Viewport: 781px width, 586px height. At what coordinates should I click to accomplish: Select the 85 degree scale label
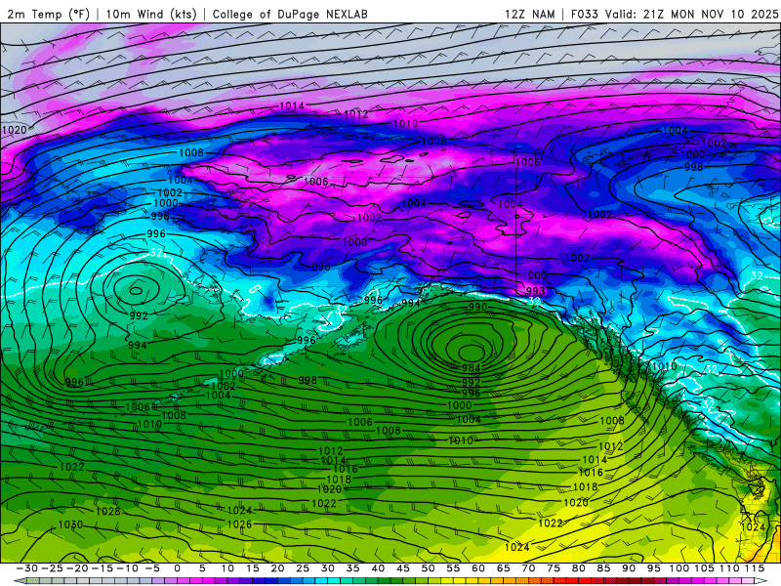602,568
